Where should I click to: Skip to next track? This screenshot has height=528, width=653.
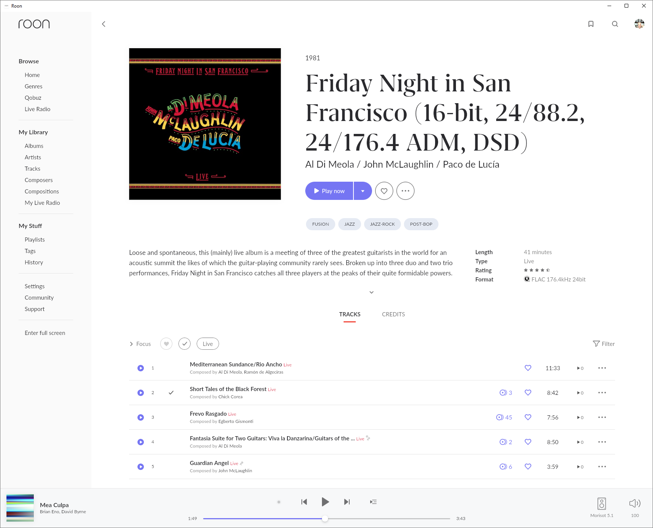pos(347,502)
